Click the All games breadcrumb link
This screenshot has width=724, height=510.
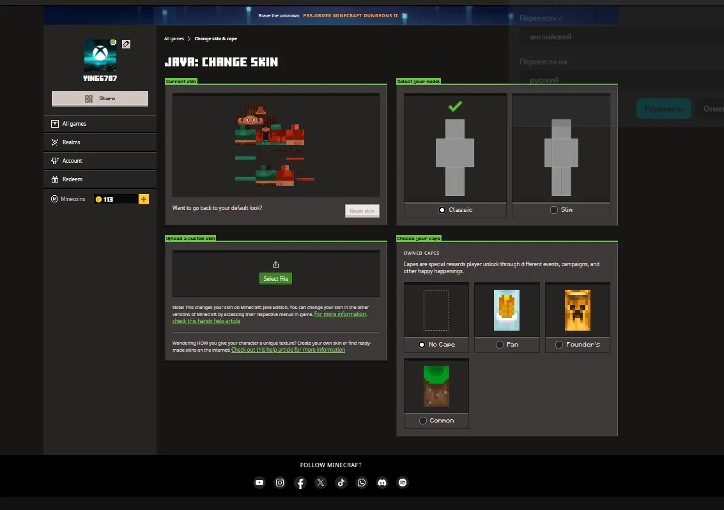tap(174, 39)
